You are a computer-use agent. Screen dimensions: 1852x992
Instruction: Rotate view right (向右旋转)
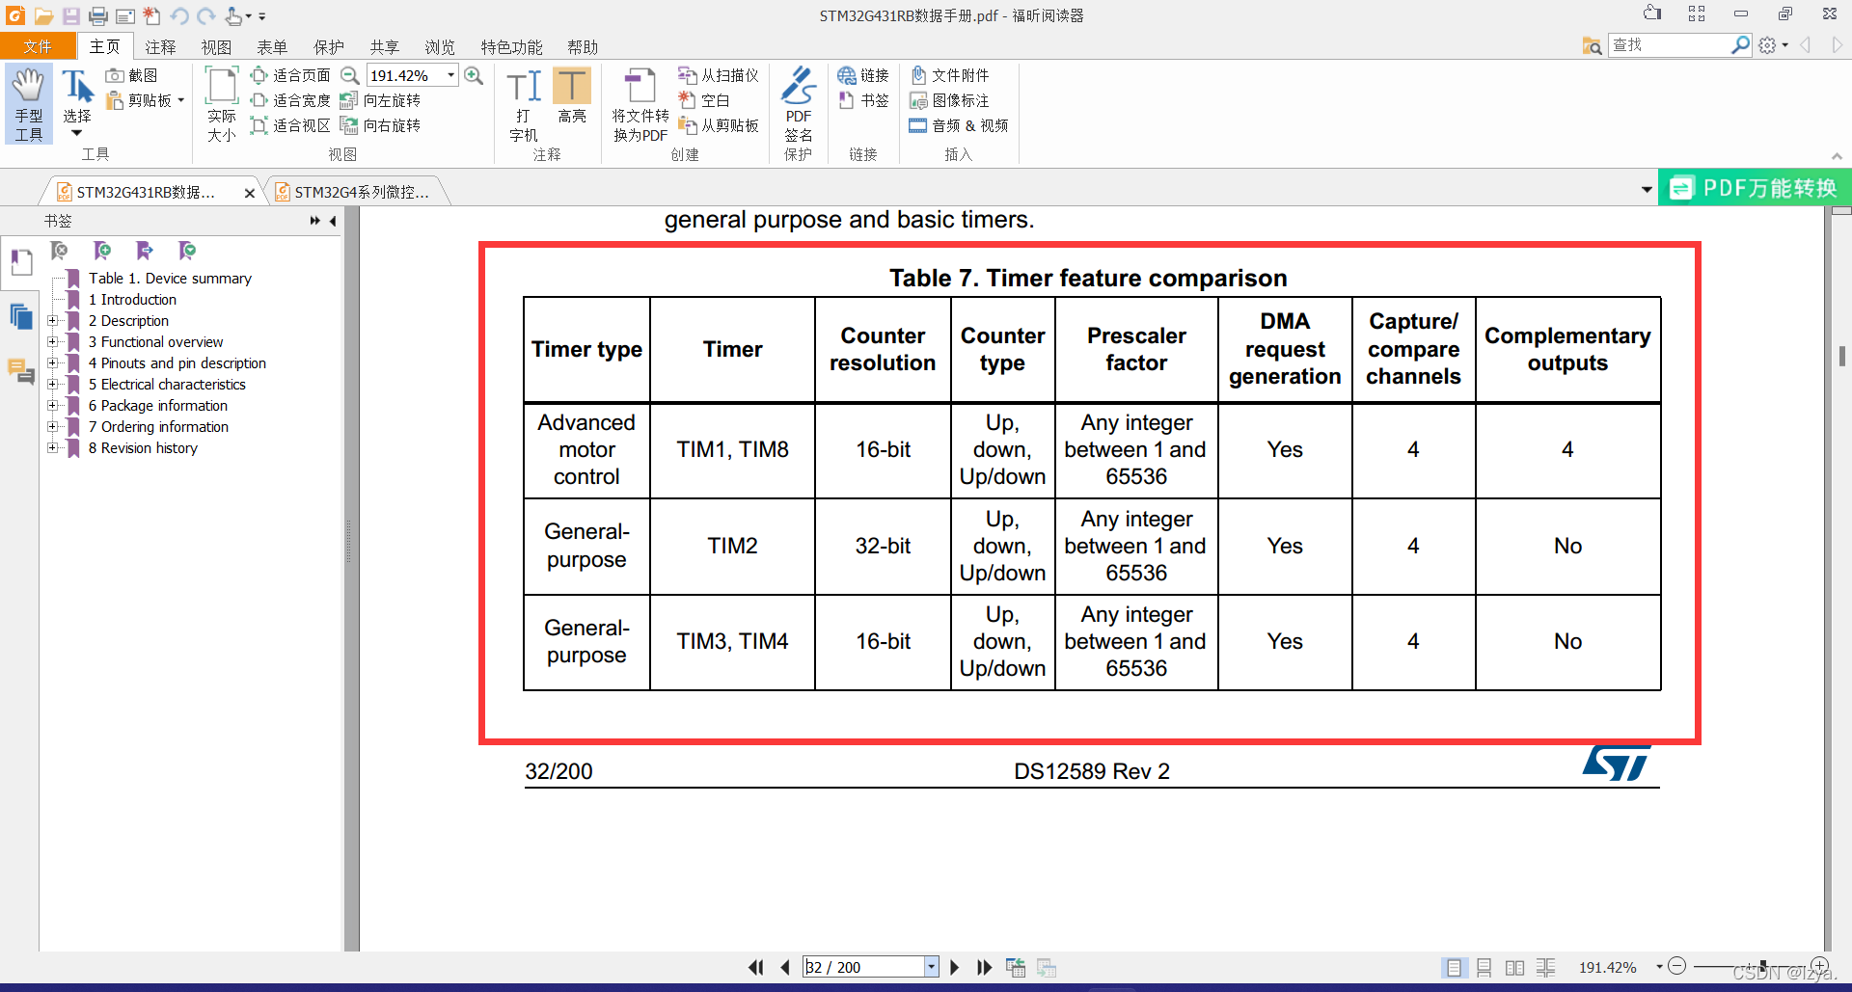[x=380, y=125]
